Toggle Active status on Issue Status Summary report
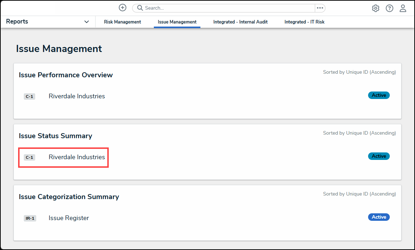415x250 pixels. click(x=379, y=156)
